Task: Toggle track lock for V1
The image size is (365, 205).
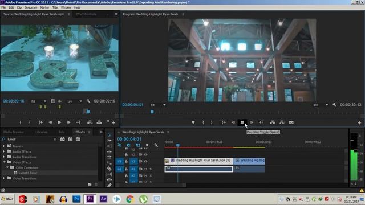Action: 127,161
